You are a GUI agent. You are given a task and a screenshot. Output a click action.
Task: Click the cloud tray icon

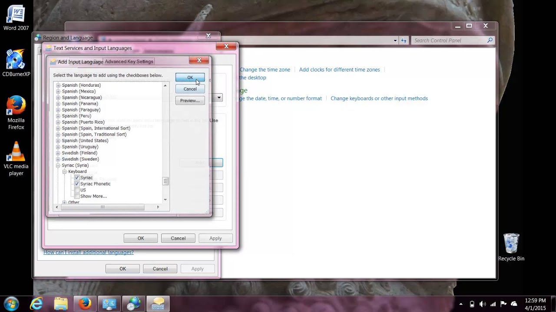(514, 304)
